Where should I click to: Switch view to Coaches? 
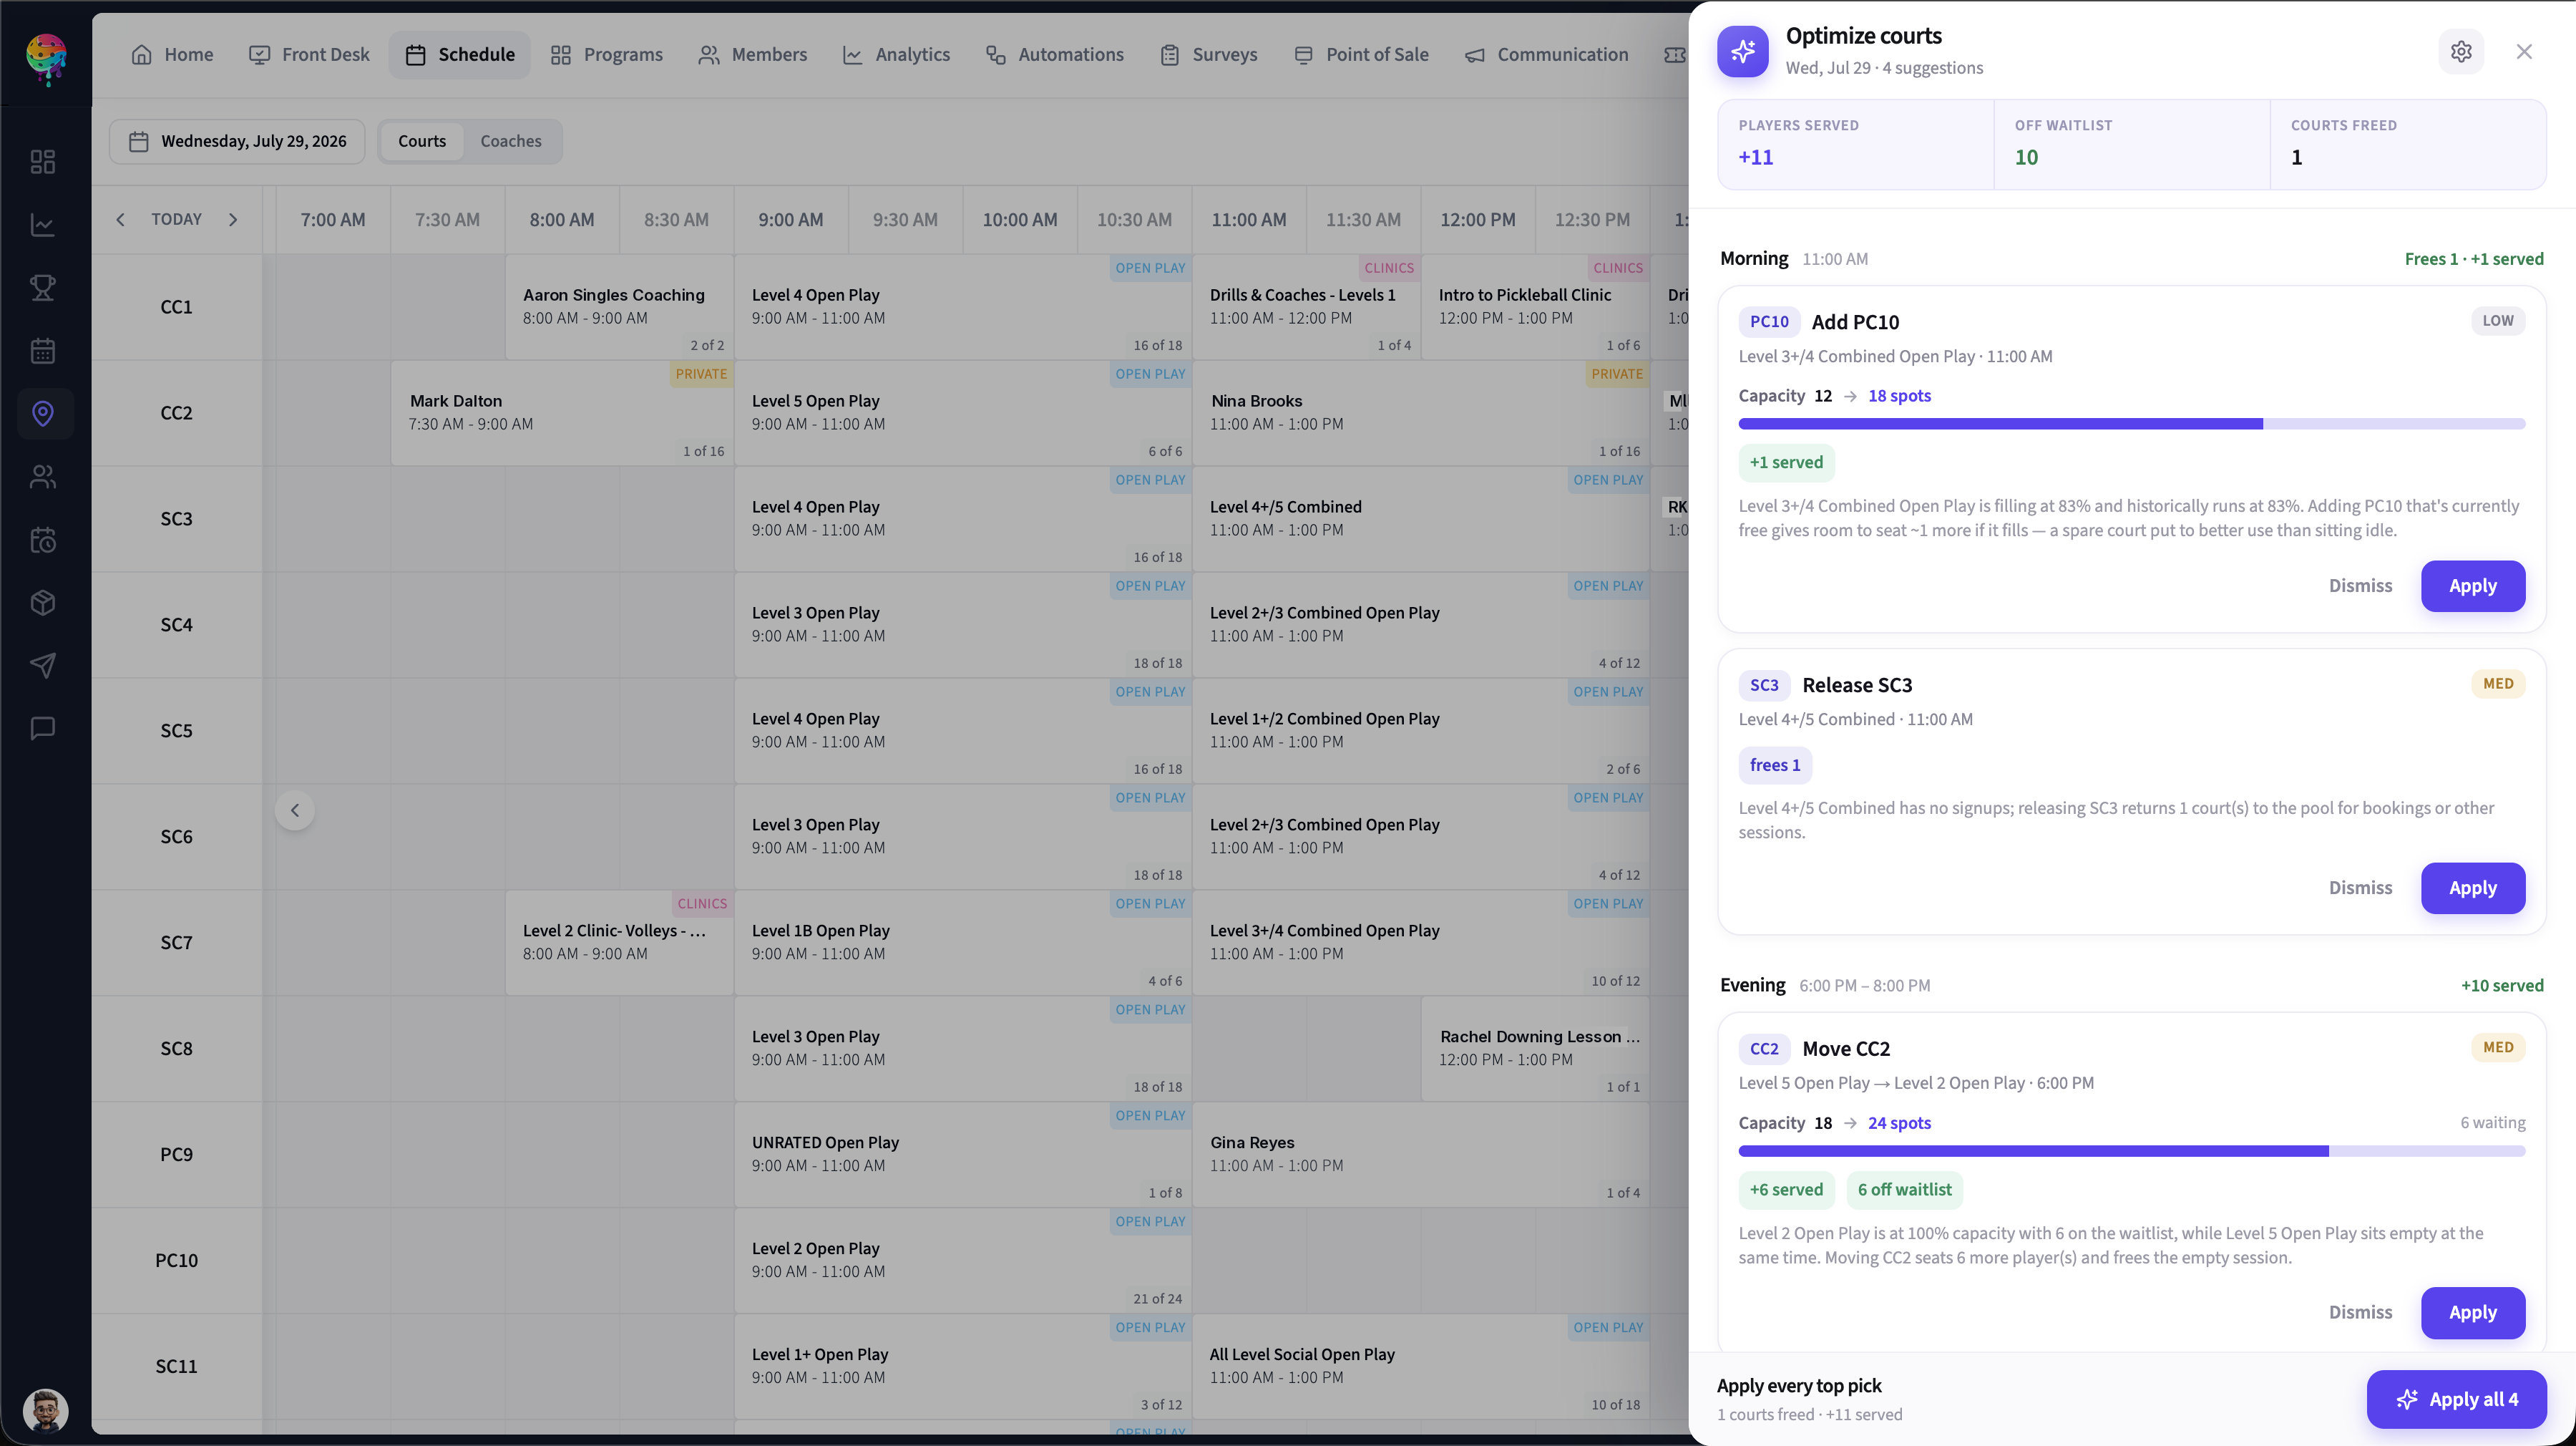pos(511,141)
